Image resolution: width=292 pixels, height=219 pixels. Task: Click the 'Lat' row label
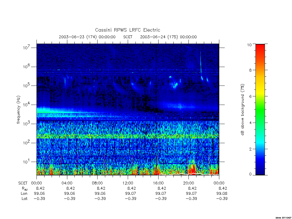click(x=25, y=199)
